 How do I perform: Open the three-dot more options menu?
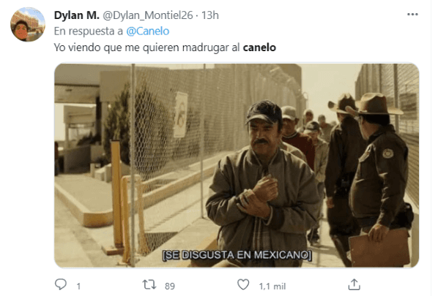(412, 15)
